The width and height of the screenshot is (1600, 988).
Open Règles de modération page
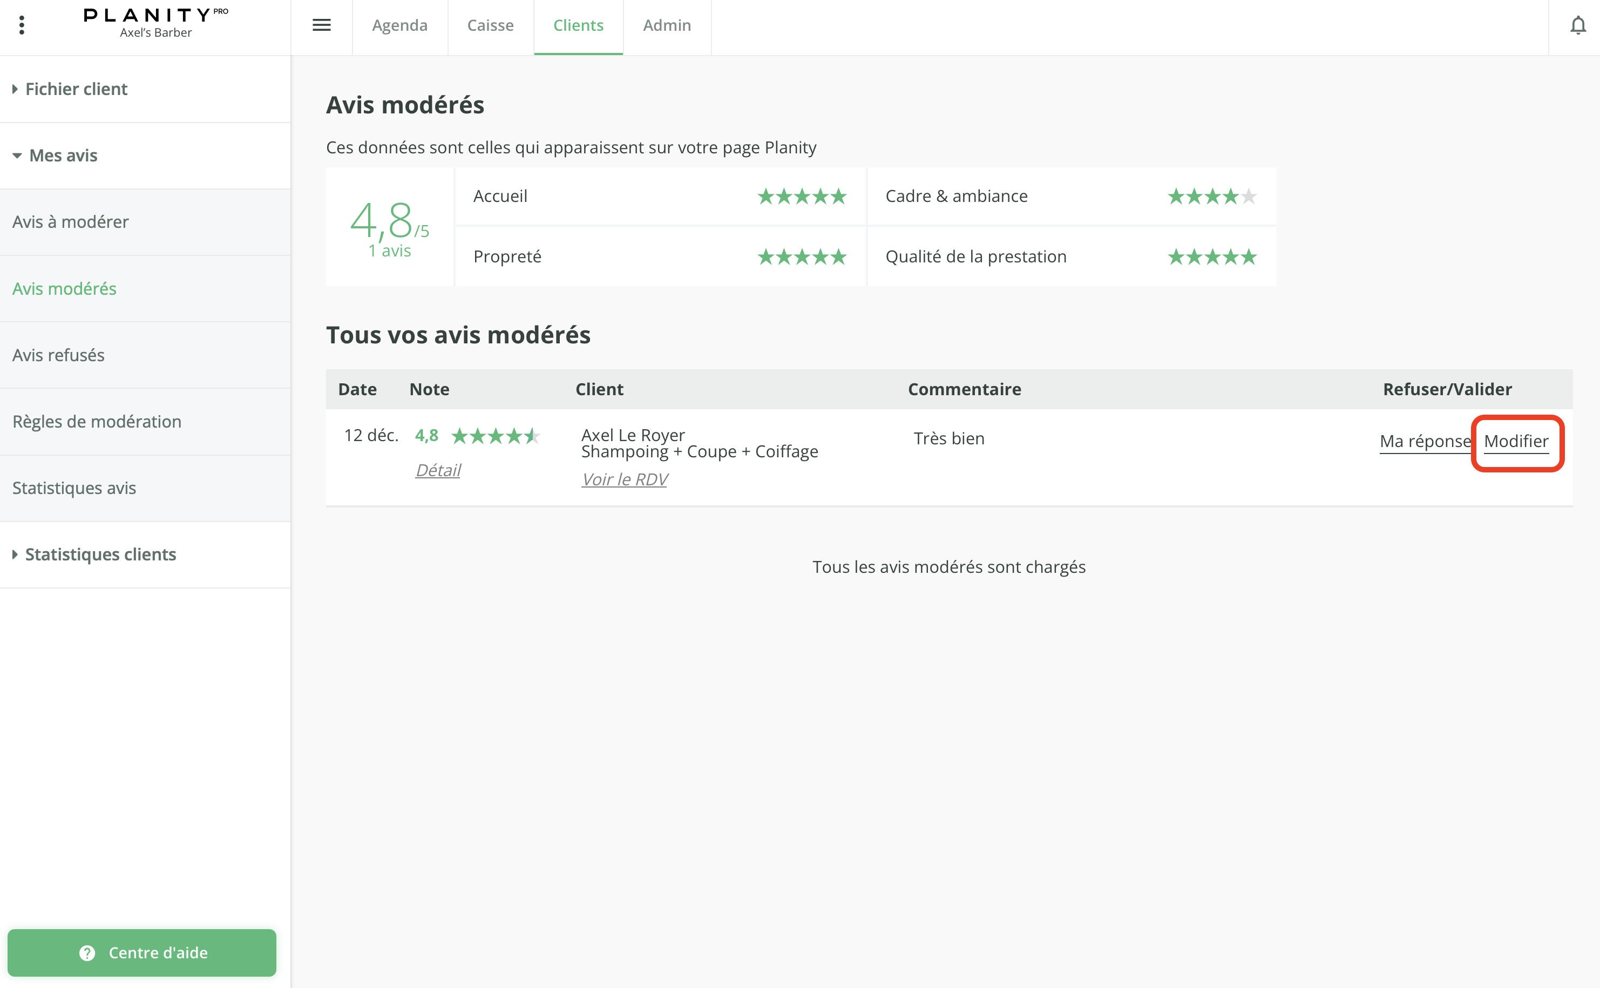pyautogui.click(x=97, y=422)
